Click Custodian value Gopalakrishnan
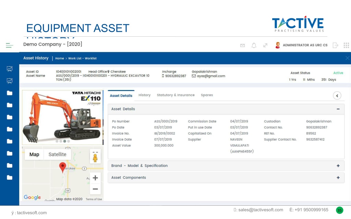The image size is (351, 219). coord(318,121)
